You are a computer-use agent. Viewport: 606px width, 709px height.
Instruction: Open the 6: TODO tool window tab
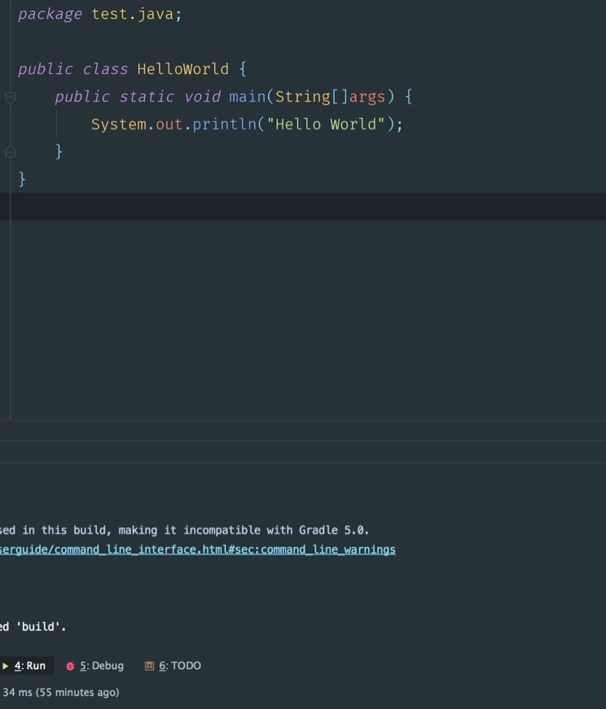pos(173,666)
